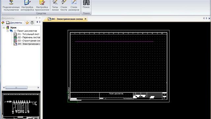Open 01 - Титульный лист document
The height and width of the screenshot is (119, 211).
tap(29, 34)
